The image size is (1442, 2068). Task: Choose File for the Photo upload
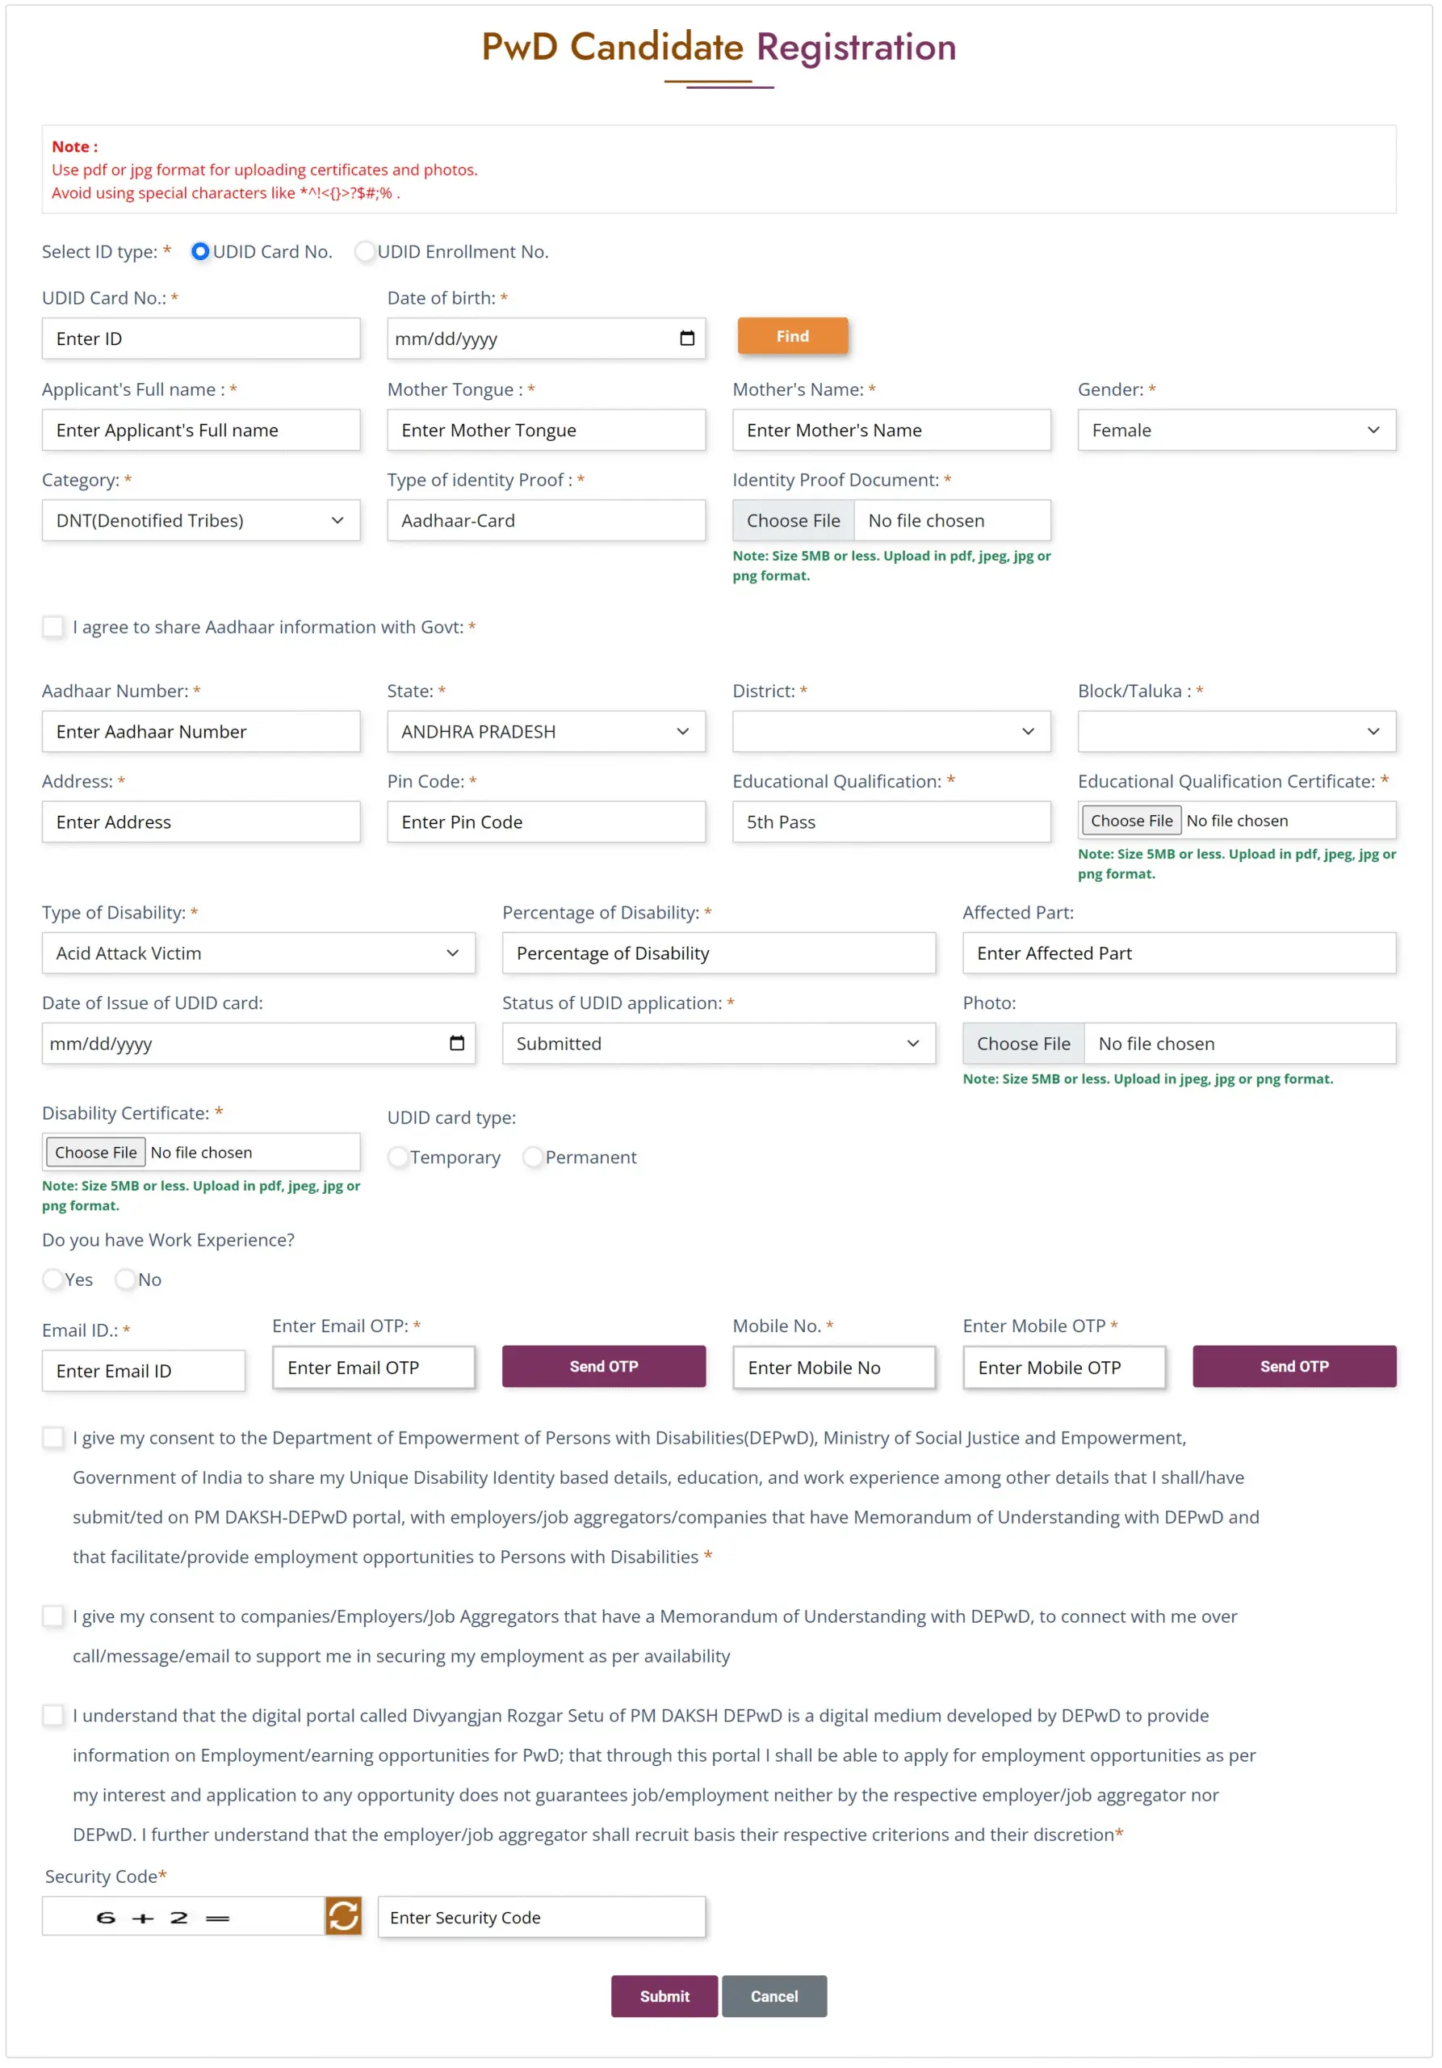point(1024,1043)
